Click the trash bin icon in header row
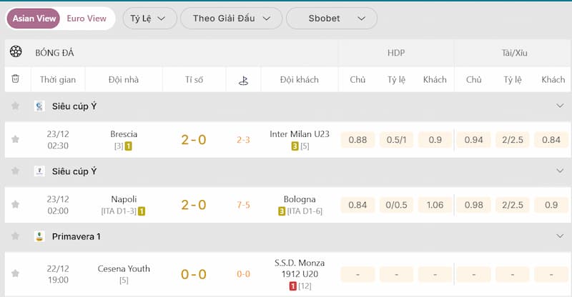The width and height of the screenshot is (572, 297). point(15,79)
